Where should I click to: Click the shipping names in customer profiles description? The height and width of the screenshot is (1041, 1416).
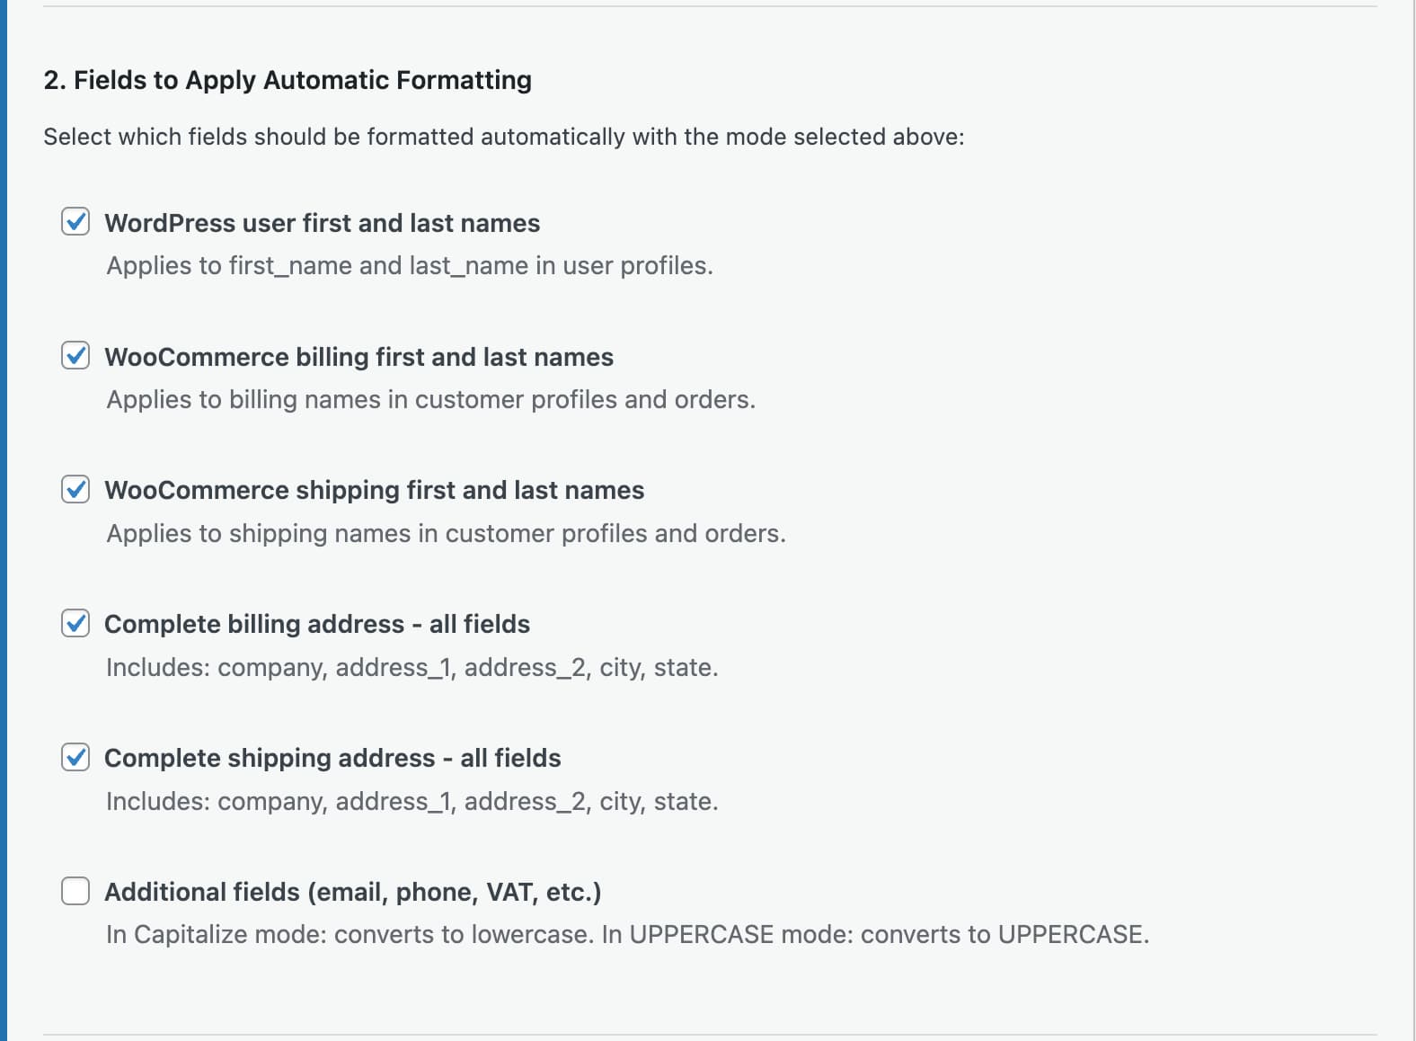click(x=446, y=533)
